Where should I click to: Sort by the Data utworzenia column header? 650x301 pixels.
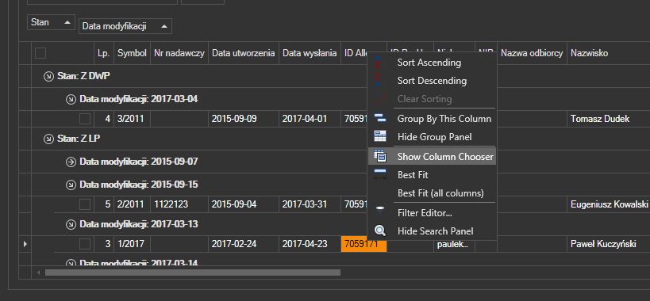point(244,53)
